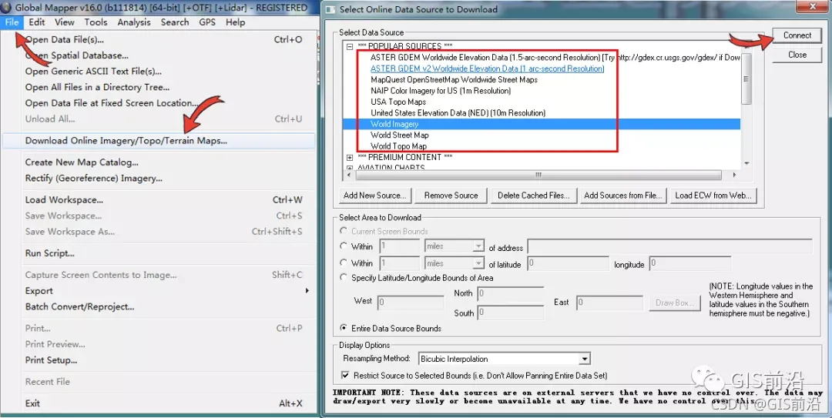Open the Tools menu
The image size is (832, 418).
click(96, 22)
